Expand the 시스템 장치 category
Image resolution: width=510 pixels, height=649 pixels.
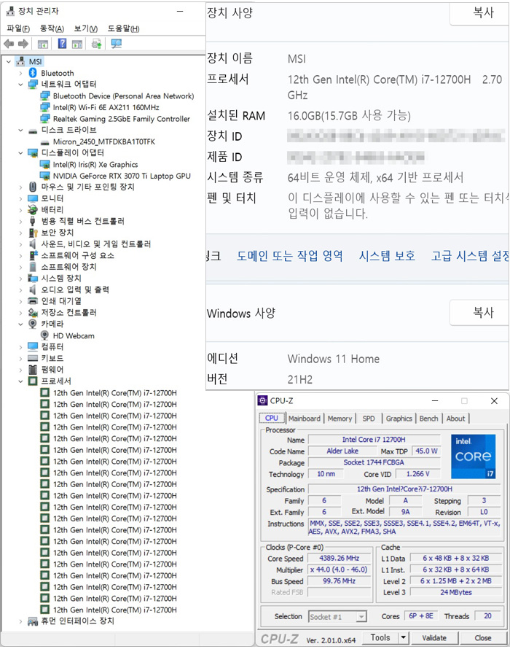(20, 278)
